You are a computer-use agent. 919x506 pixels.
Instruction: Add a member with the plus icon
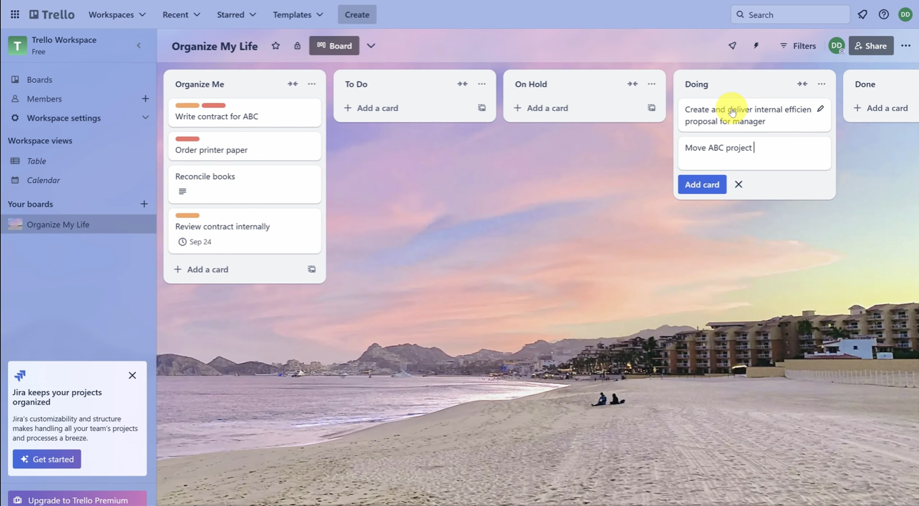[x=145, y=99]
